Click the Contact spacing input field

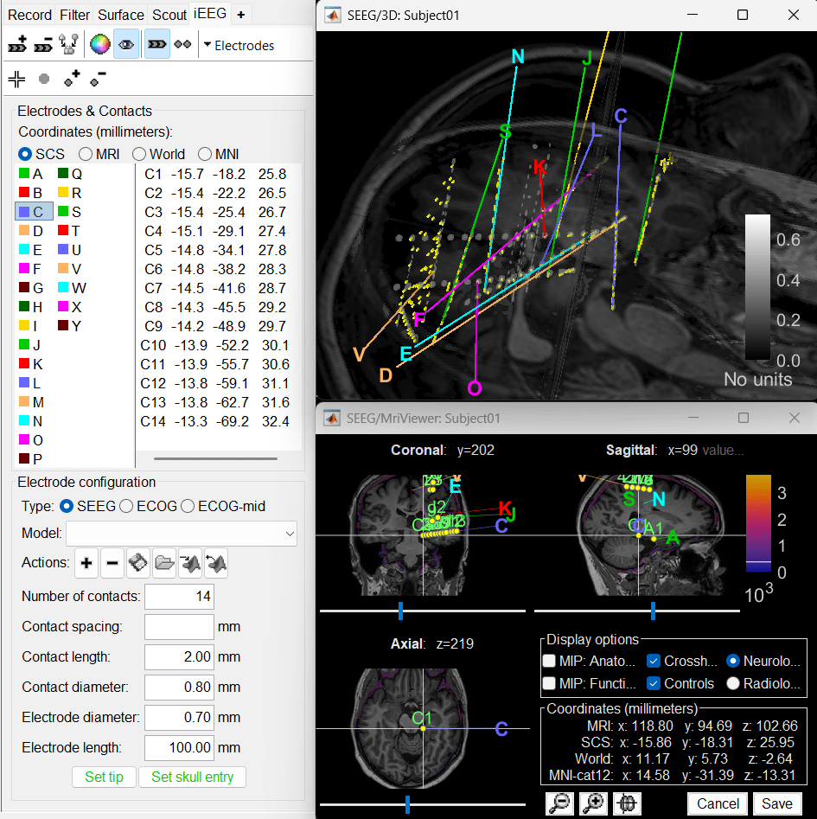click(179, 627)
